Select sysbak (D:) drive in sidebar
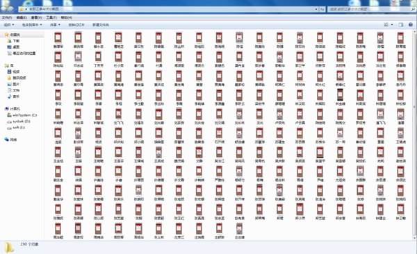 coord(19,121)
